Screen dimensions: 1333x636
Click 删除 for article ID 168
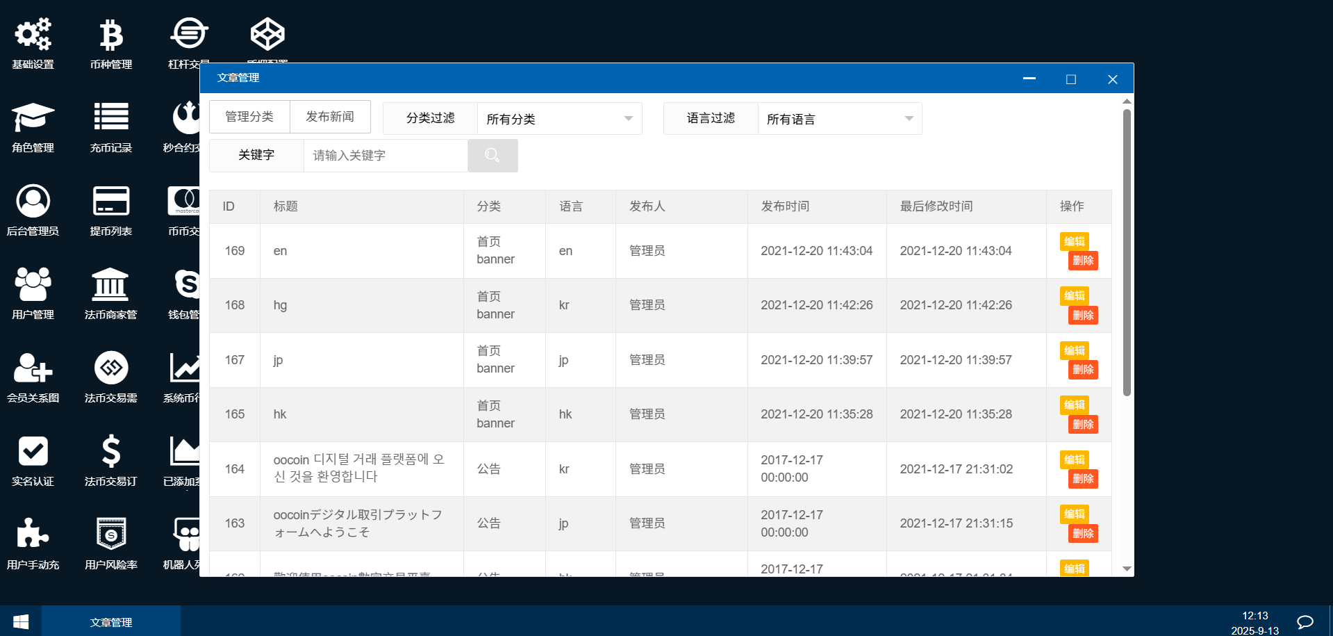[1083, 316]
